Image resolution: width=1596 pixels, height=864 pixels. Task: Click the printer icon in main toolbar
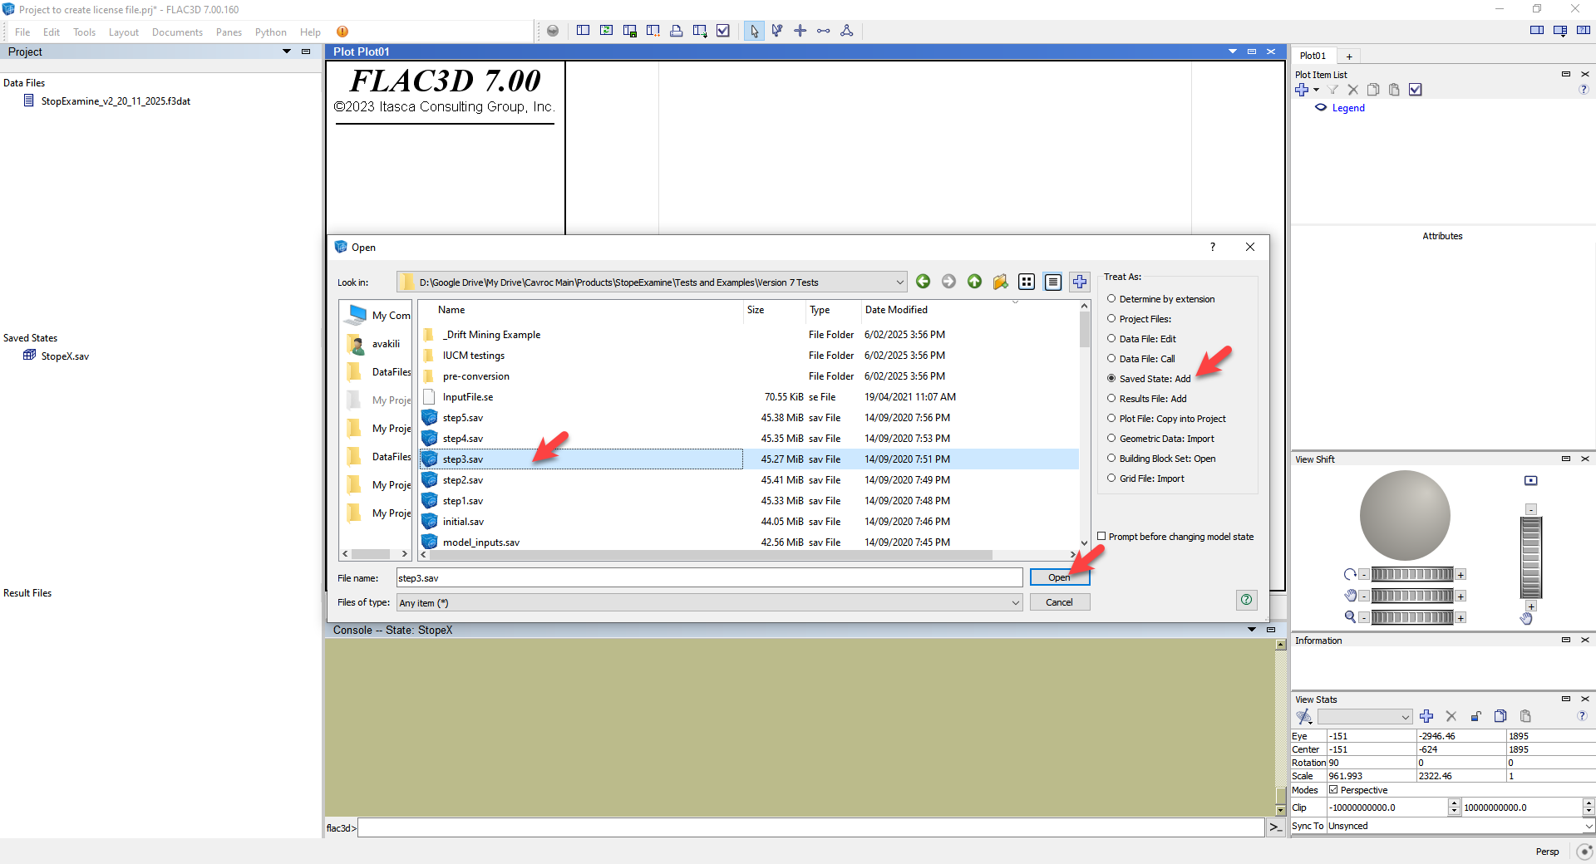click(x=676, y=31)
